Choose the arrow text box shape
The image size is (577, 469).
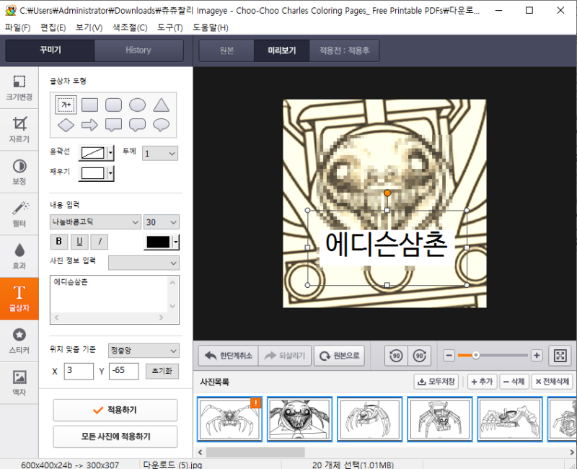89,125
